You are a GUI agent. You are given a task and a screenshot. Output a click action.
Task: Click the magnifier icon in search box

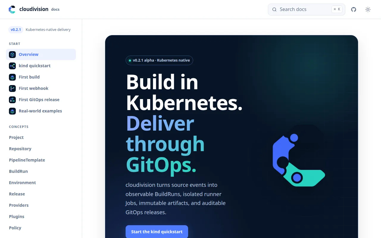tap(274, 10)
